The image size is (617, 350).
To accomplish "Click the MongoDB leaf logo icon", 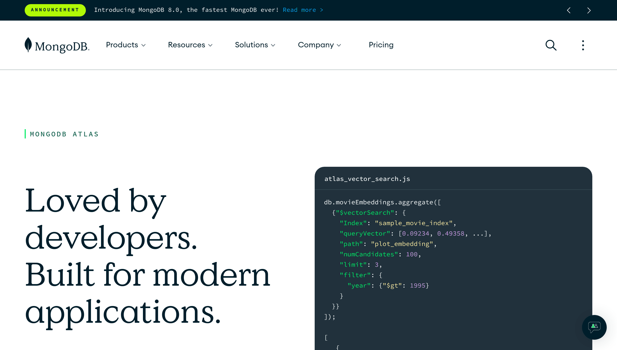I will [28, 45].
